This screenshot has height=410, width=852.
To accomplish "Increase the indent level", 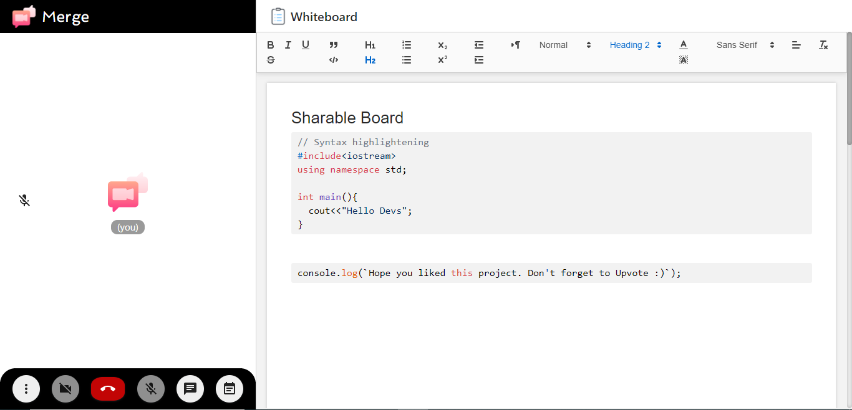I will pyautogui.click(x=479, y=60).
